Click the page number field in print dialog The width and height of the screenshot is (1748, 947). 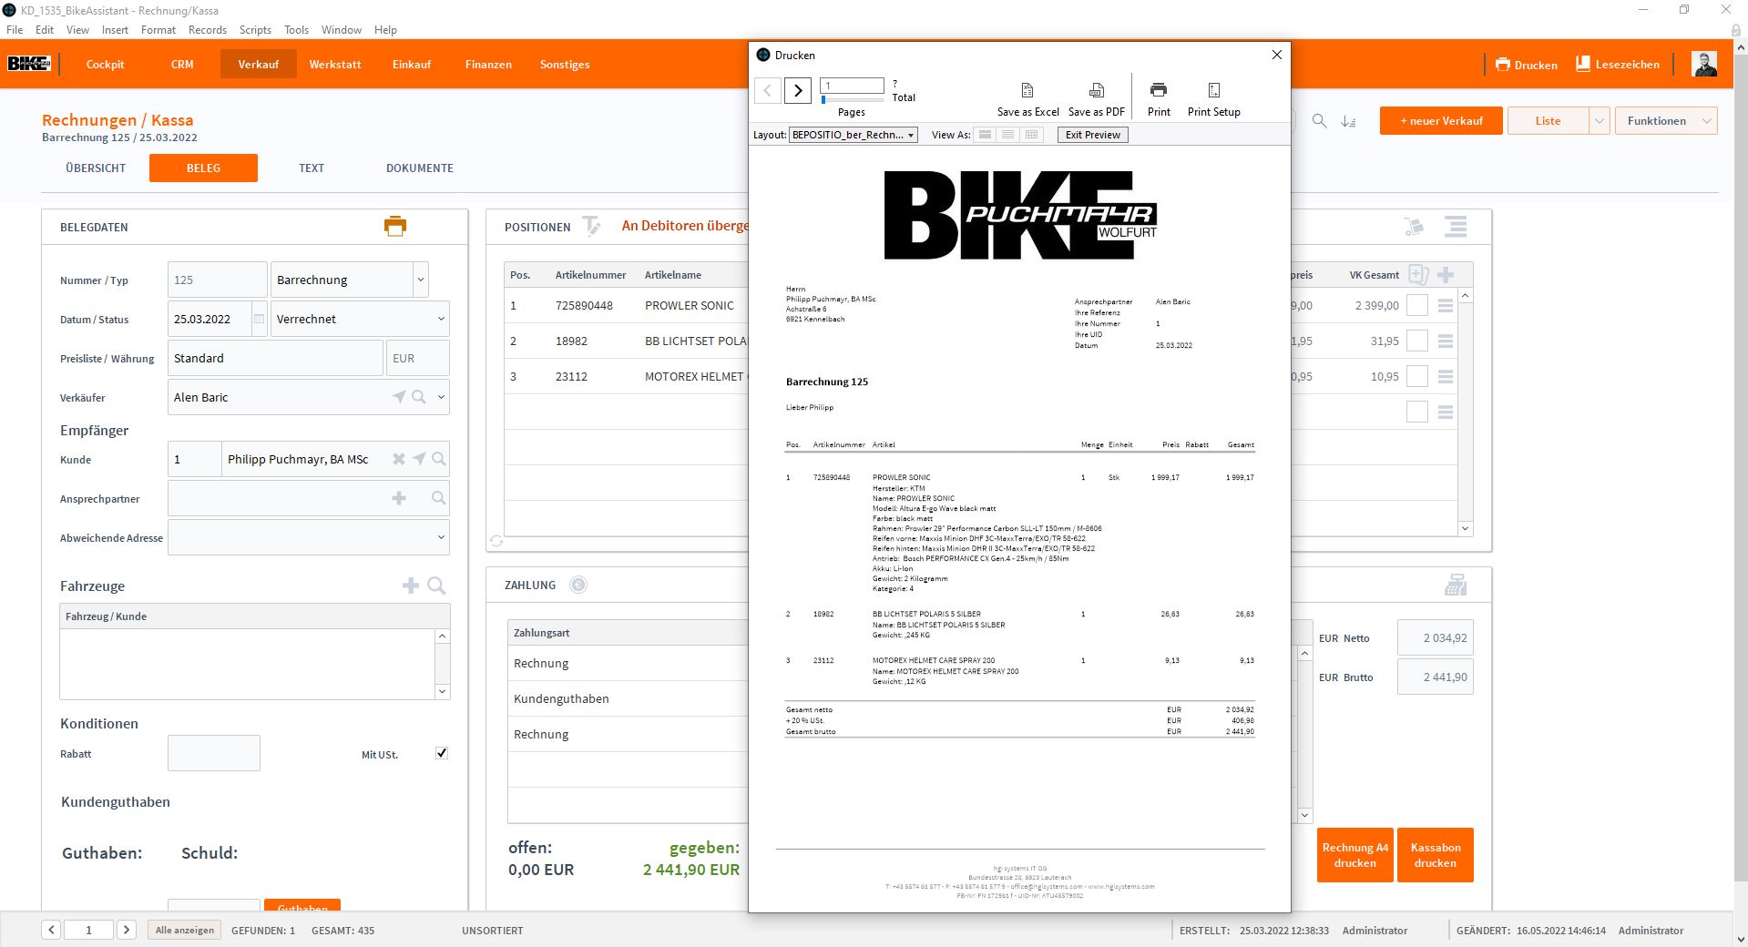(x=853, y=86)
